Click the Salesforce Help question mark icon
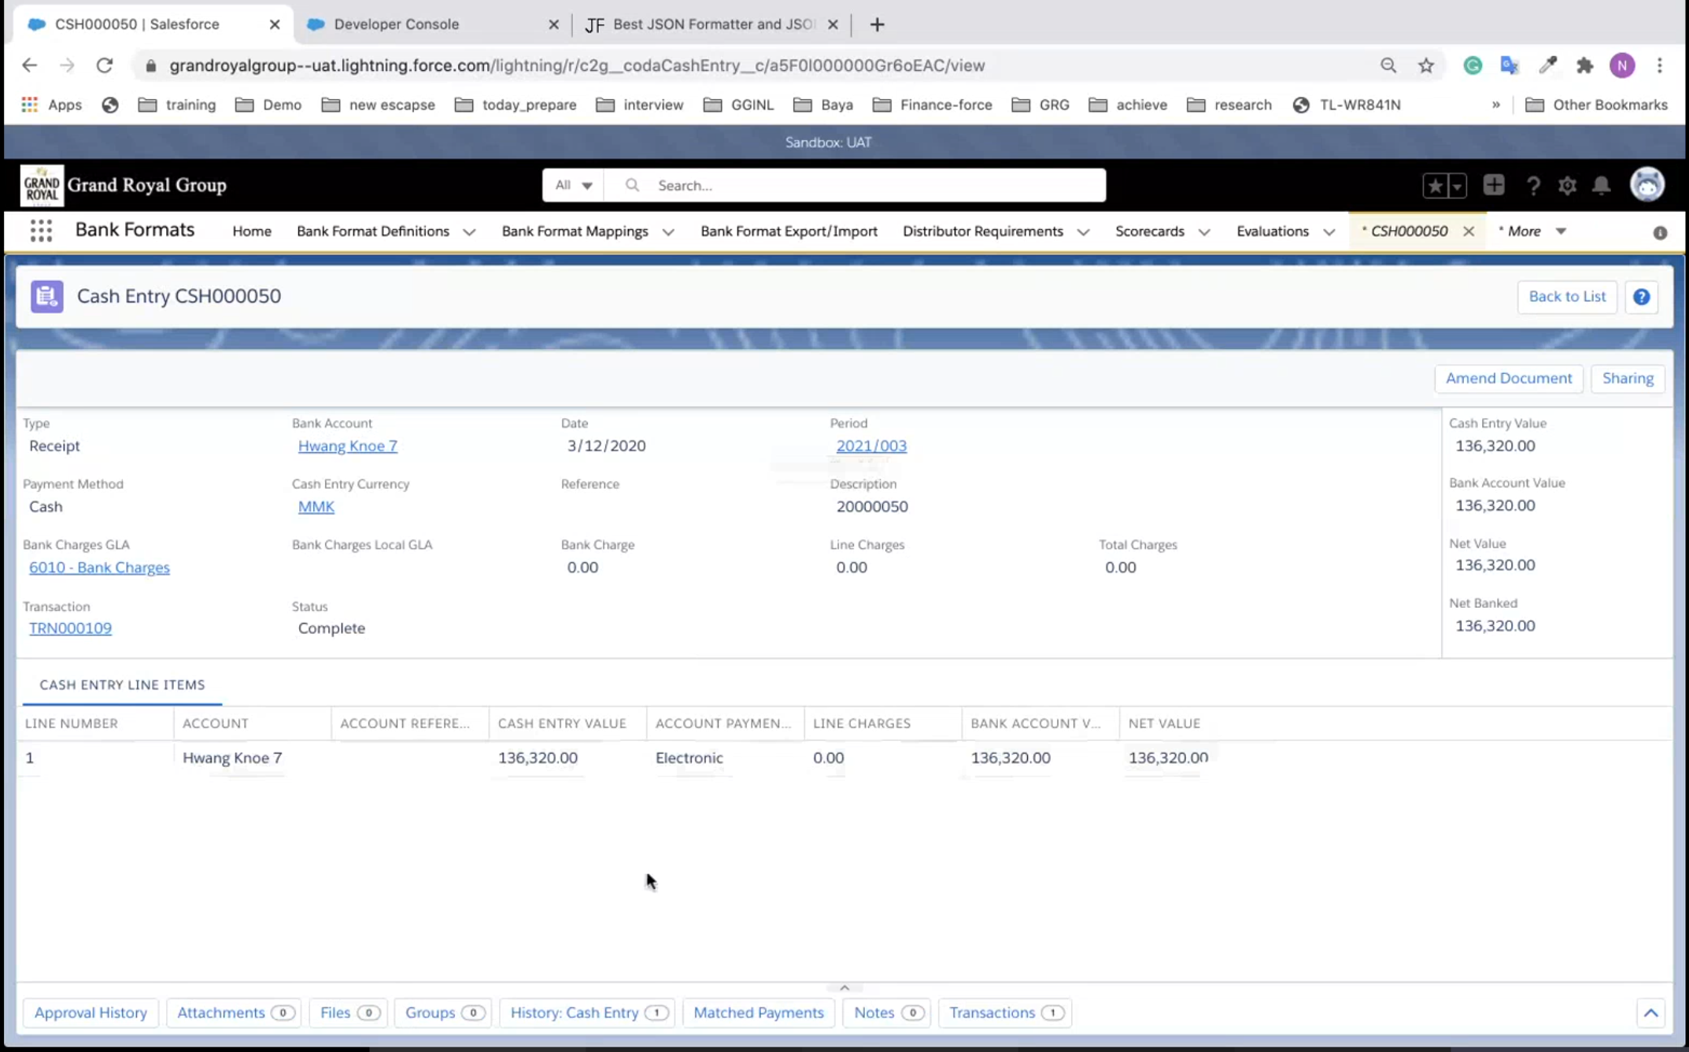This screenshot has height=1052, width=1689. 1532,186
